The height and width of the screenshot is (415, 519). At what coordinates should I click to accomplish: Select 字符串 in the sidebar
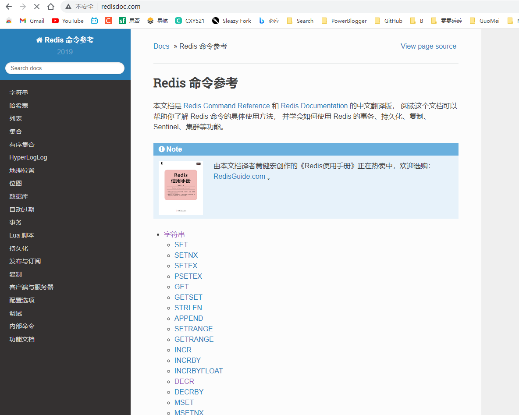(18, 92)
